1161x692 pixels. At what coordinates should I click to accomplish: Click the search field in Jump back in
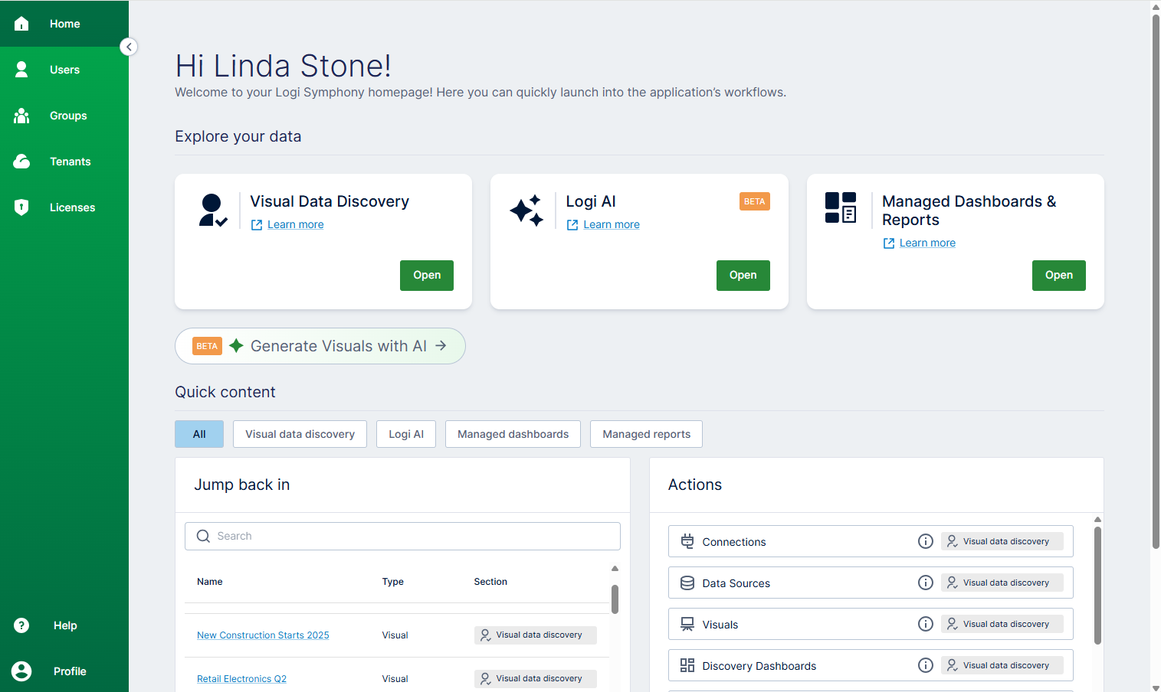[402, 536]
